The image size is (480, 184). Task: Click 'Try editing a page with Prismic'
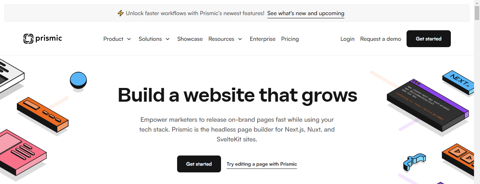pos(262,164)
